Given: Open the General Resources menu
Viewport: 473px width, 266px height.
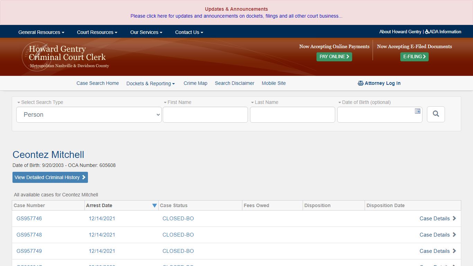Looking at the screenshot, I should pyautogui.click(x=41, y=32).
